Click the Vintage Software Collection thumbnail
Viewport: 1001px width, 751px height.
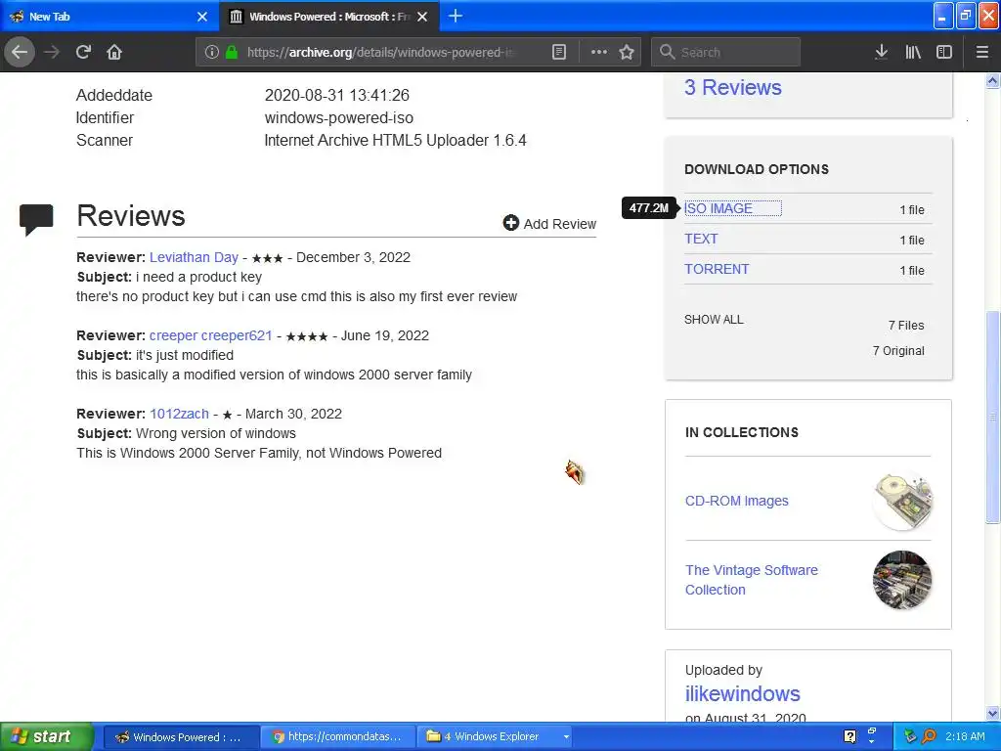902,580
